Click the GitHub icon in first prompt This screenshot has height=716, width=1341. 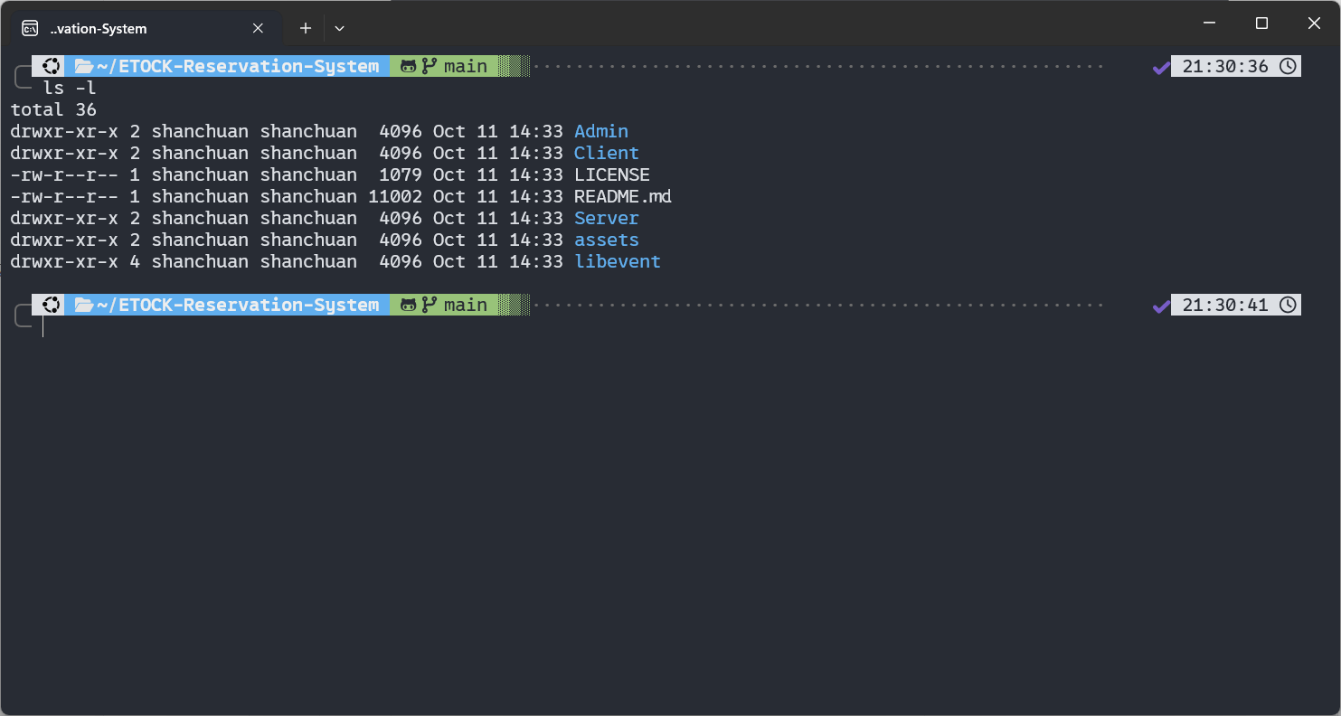408,66
